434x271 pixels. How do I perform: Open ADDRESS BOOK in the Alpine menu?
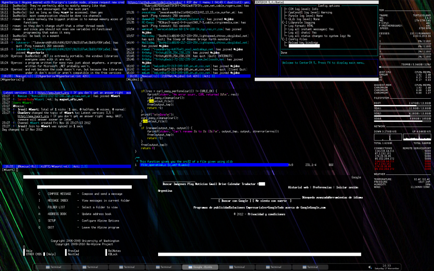click(57, 214)
